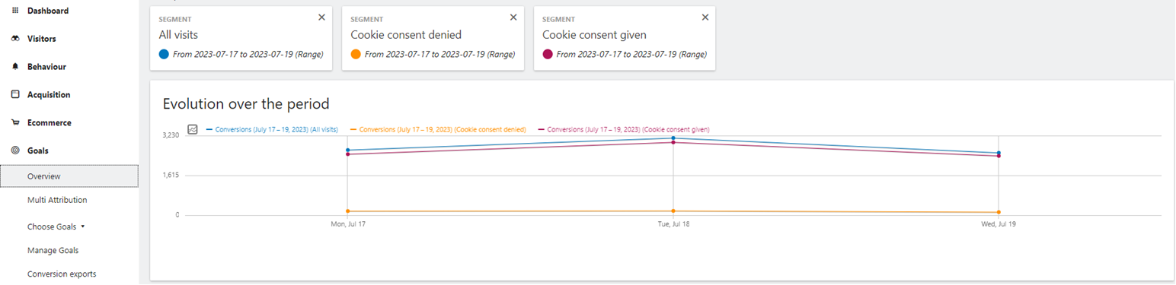The width and height of the screenshot is (1176, 285).
Task: Hide the Cookie consent denied series
Action: pos(438,130)
